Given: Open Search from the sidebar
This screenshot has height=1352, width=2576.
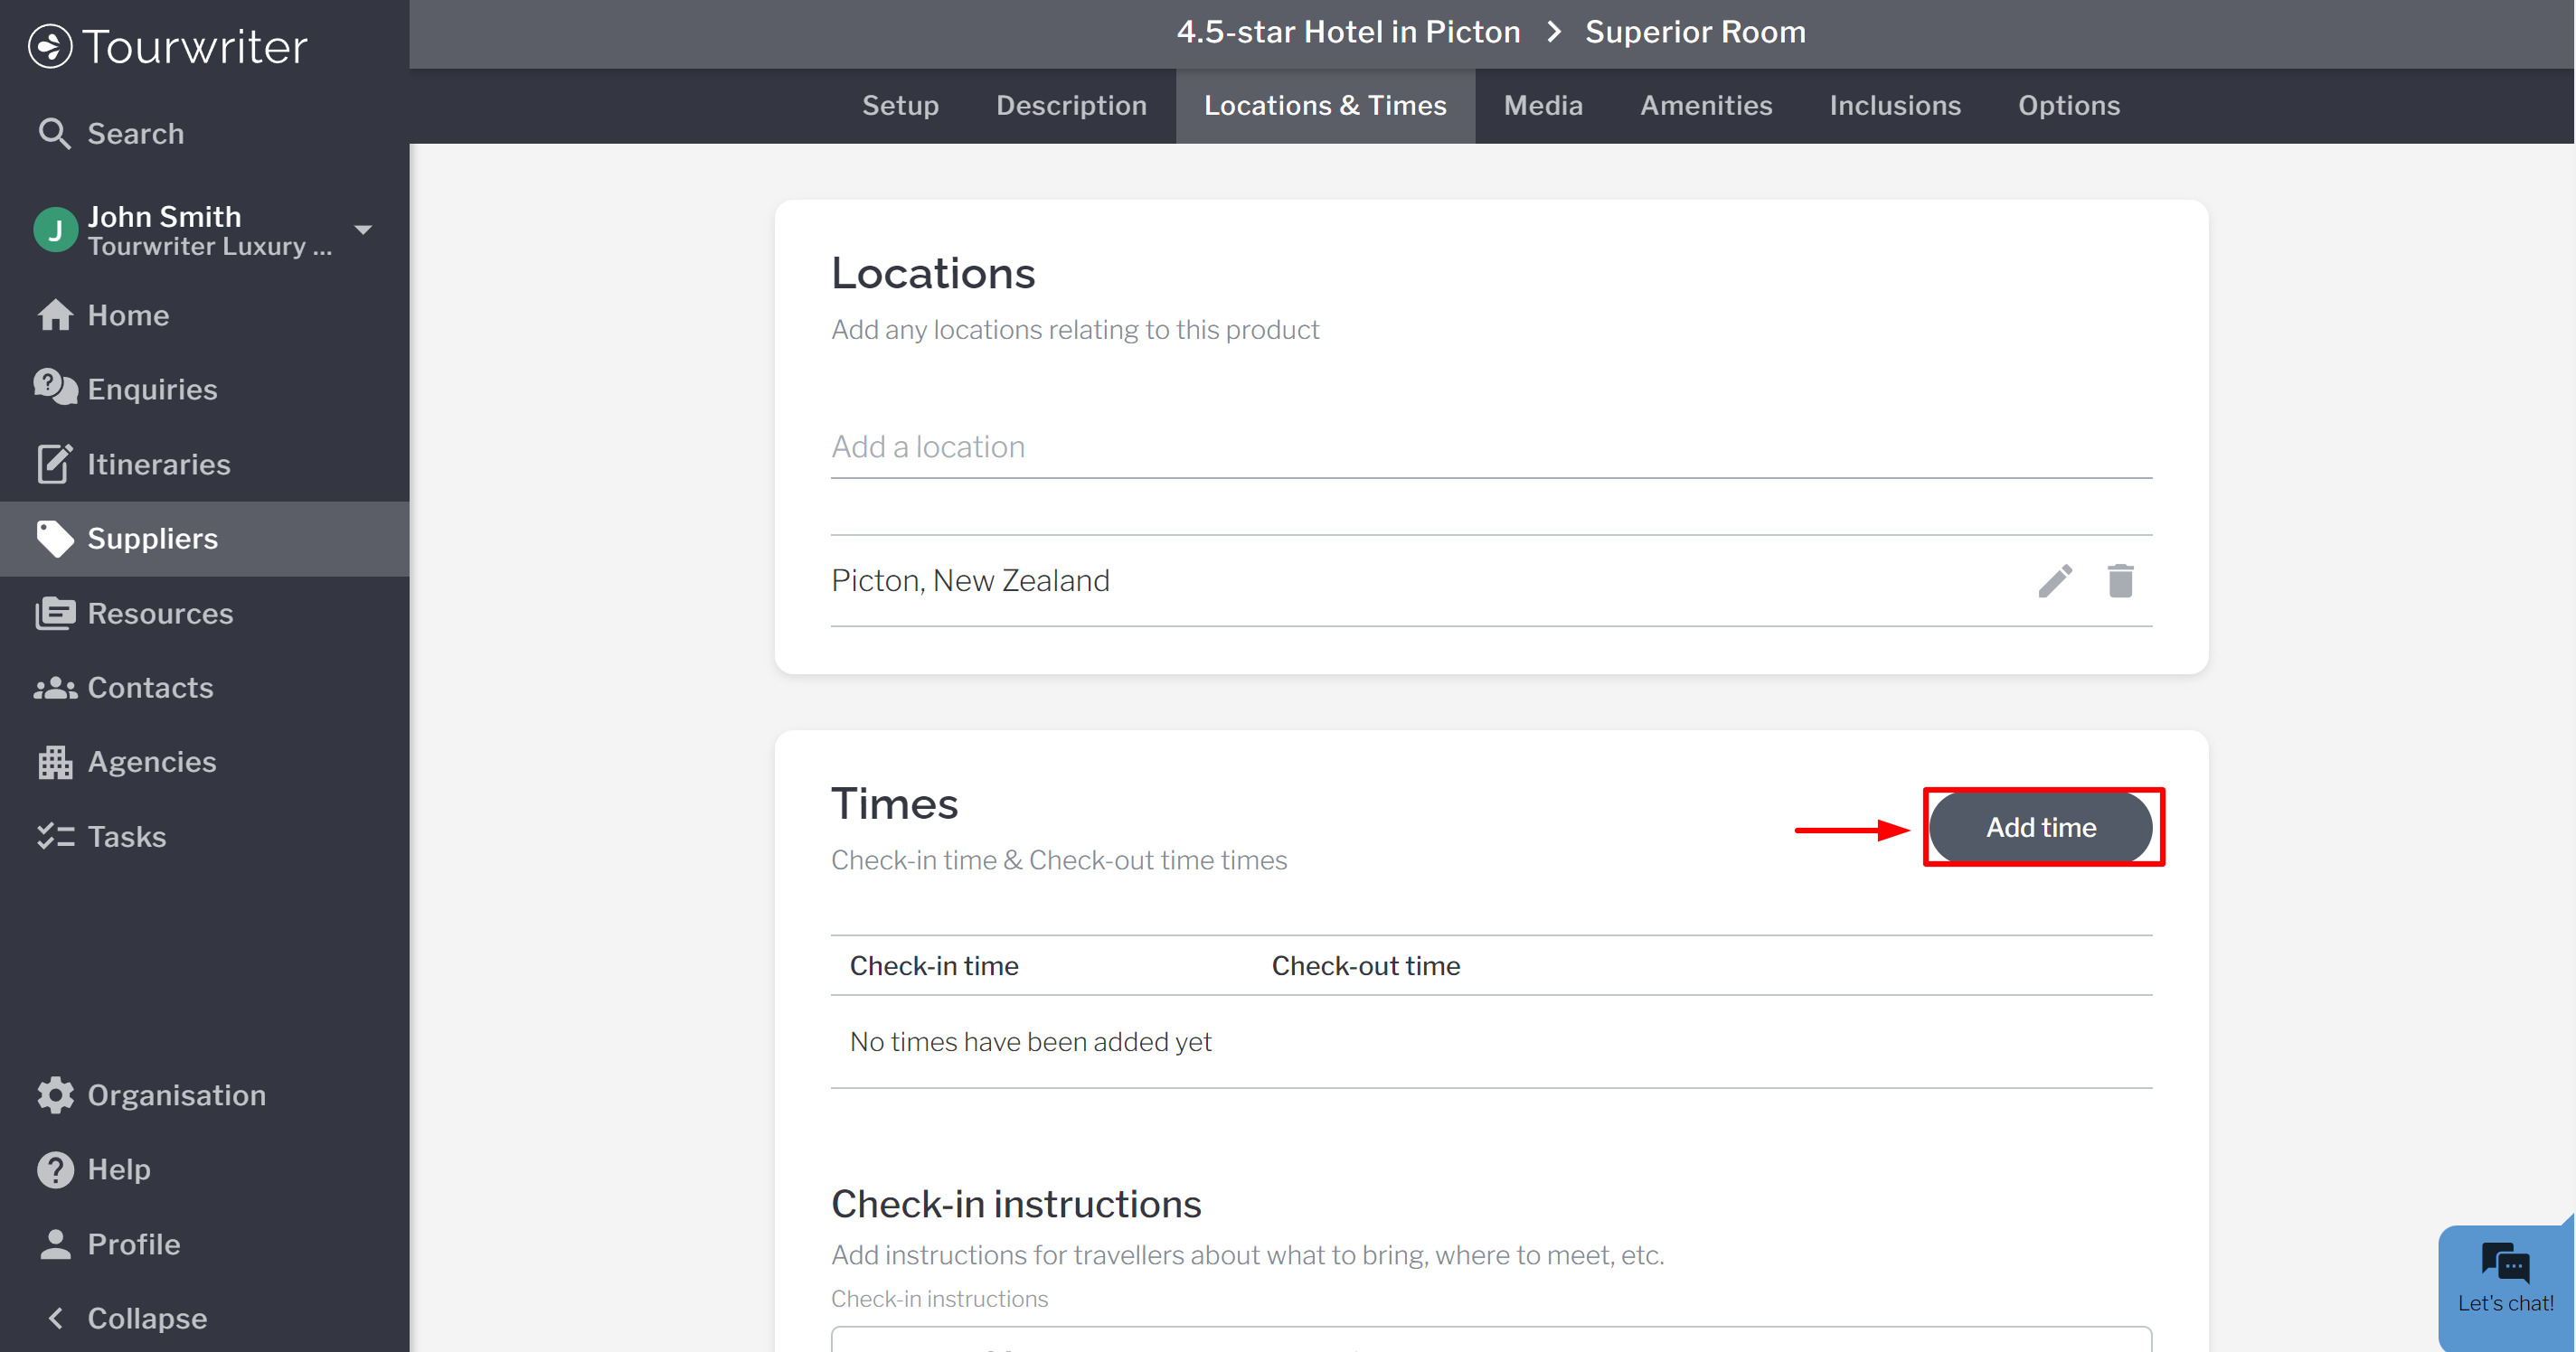Looking at the screenshot, I should (x=135, y=133).
